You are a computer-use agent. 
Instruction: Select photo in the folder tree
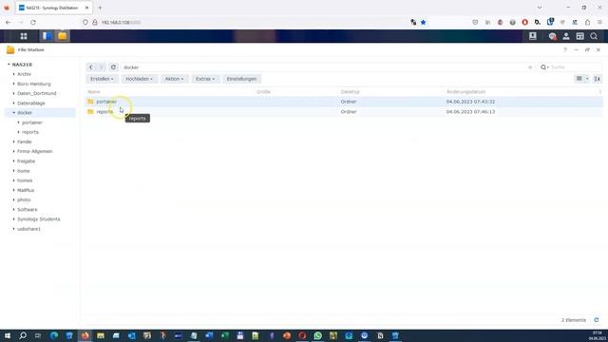click(x=24, y=200)
